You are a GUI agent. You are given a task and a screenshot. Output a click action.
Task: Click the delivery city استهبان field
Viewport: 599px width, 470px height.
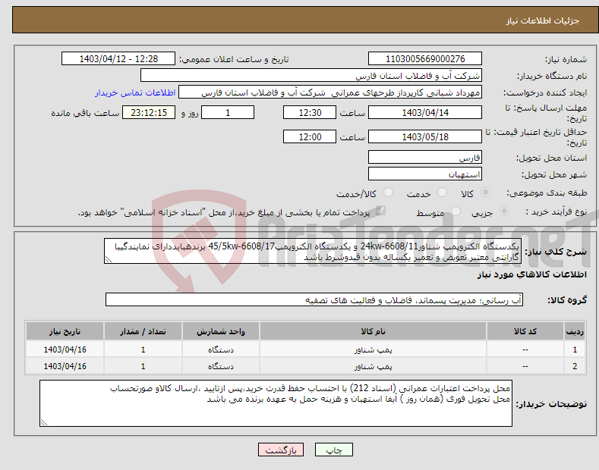click(425, 174)
